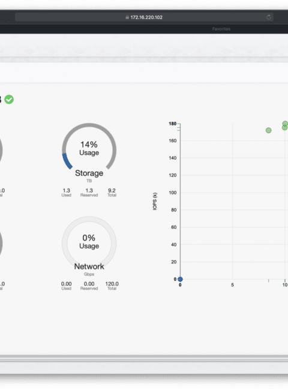
Task: Click the green data point near 172 IOPS
Action: pyautogui.click(x=268, y=130)
